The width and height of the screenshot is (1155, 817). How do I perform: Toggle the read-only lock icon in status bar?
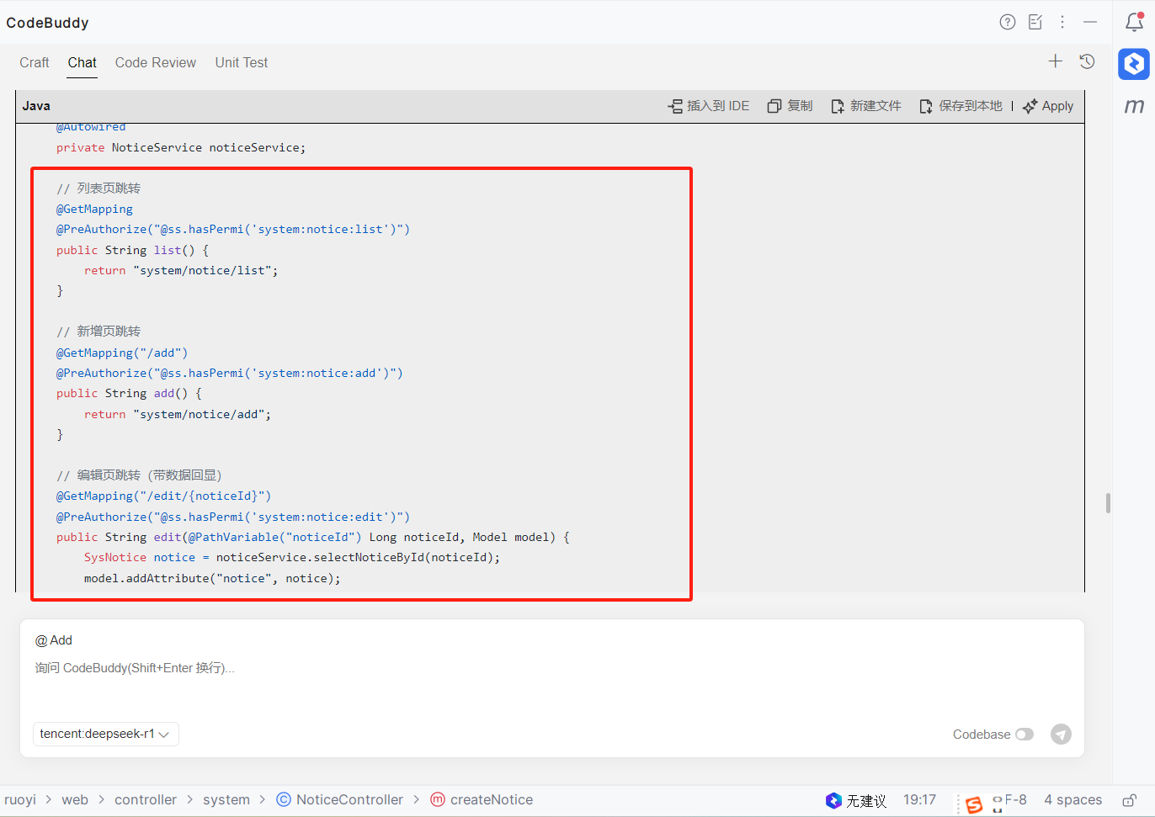point(1130,800)
